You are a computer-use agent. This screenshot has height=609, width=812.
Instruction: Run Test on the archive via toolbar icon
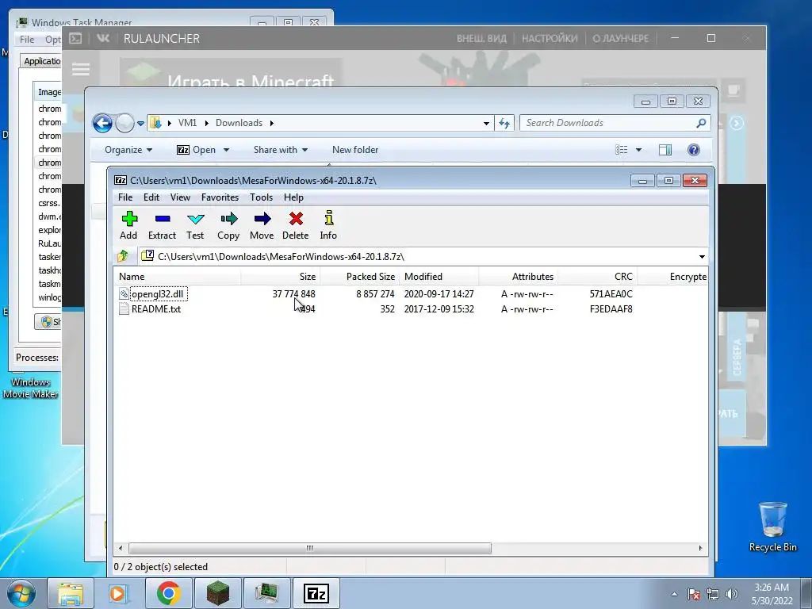click(195, 219)
